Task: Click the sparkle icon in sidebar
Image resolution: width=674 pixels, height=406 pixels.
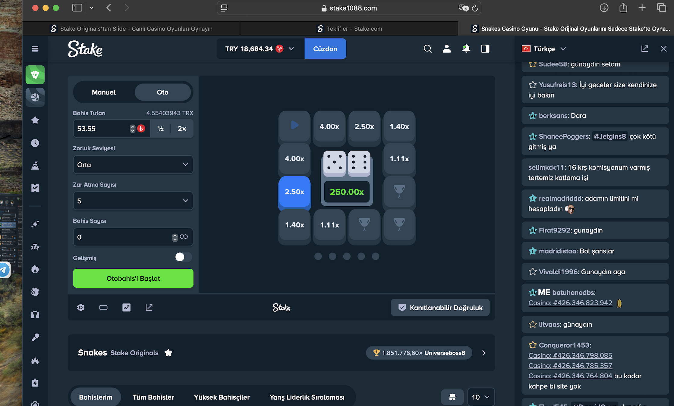Action: point(35,224)
